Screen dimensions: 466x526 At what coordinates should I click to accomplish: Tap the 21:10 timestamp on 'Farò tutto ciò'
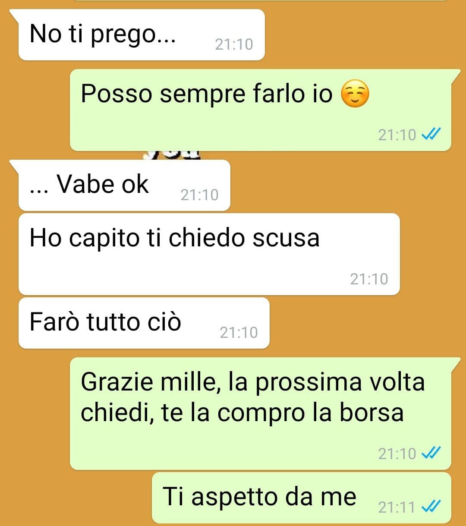[x=239, y=333]
